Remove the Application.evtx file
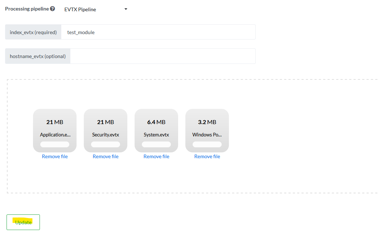This screenshot has width=378, height=242. 55,157
